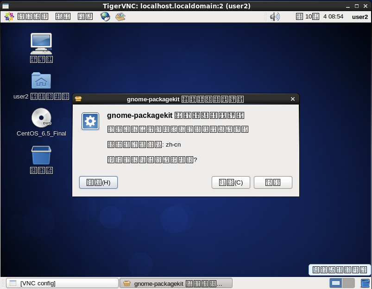Screen dimensions: 372x289
Task: Click the package icon in dialog titlebar
Action: point(78,99)
